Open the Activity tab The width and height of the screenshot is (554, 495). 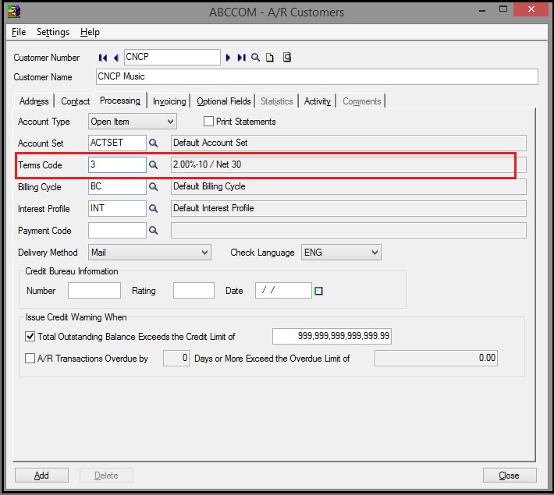tap(318, 101)
